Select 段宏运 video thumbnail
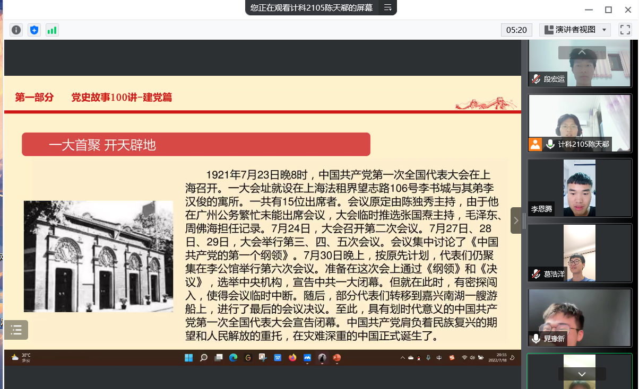Viewport: 639px width, 389px height. point(580,63)
